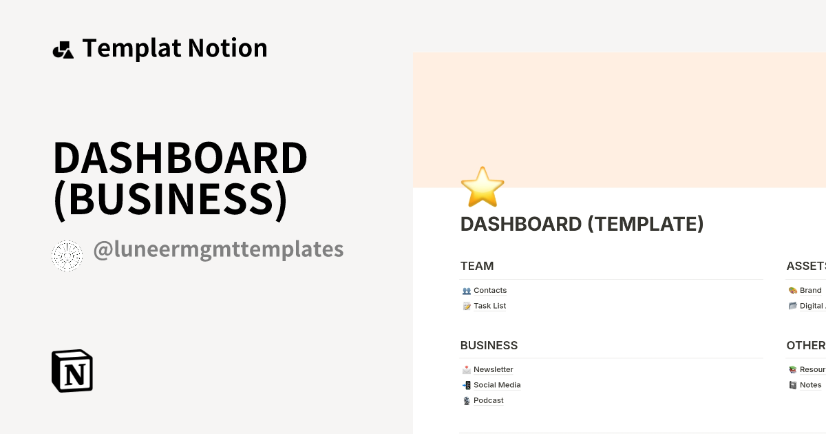Click the envelope icon next to Newsletter
Screen dimensions: 826x434
pos(467,369)
